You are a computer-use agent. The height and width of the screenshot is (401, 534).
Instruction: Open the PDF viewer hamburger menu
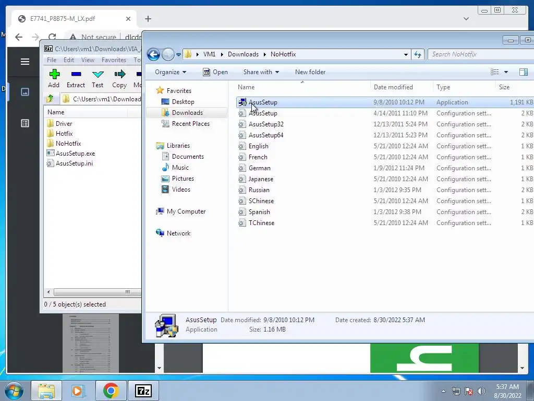coord(25,62)
